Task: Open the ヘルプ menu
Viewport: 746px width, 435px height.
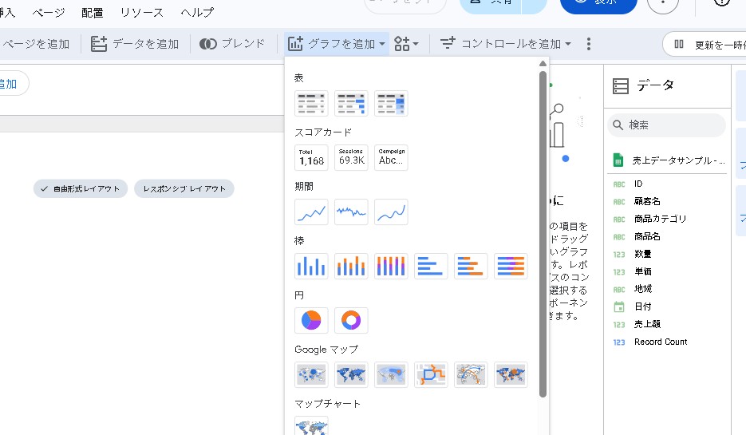Action: (197, 13)
